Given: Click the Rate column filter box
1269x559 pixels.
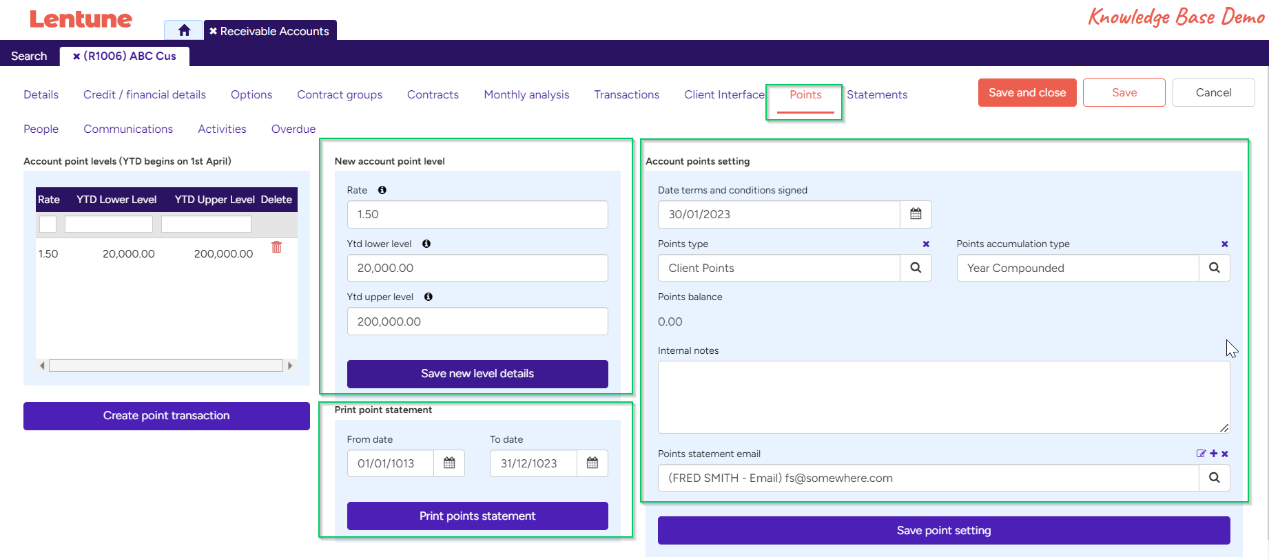Looking at the screenshot, I should point(48,224).
